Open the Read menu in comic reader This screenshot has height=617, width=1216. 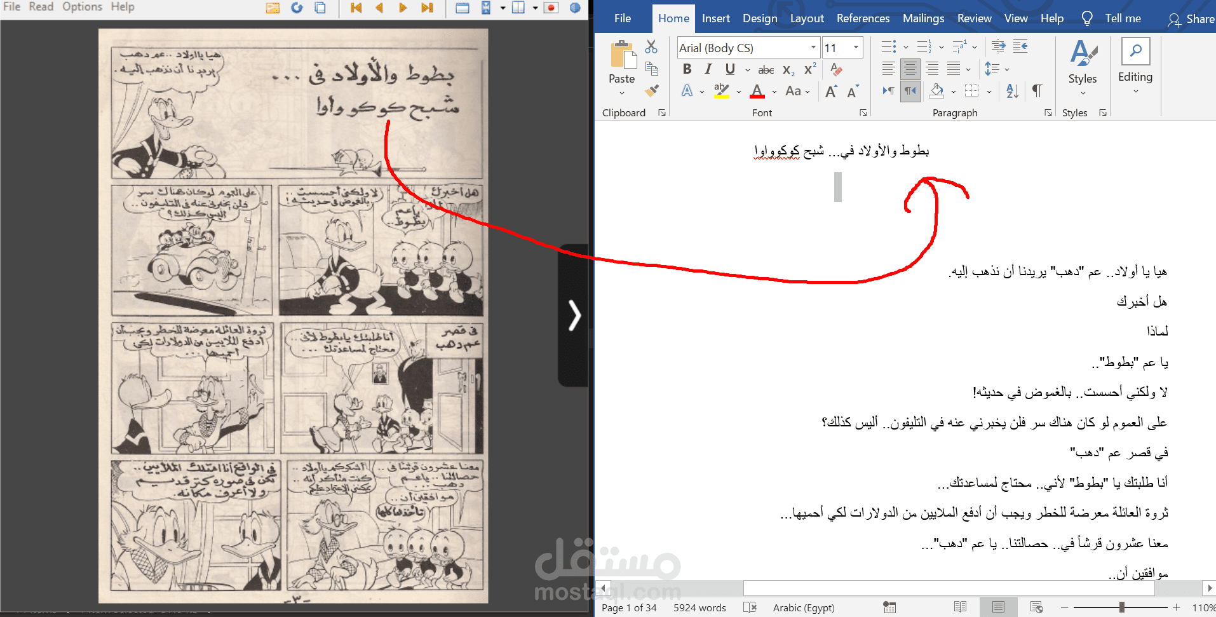41,7
